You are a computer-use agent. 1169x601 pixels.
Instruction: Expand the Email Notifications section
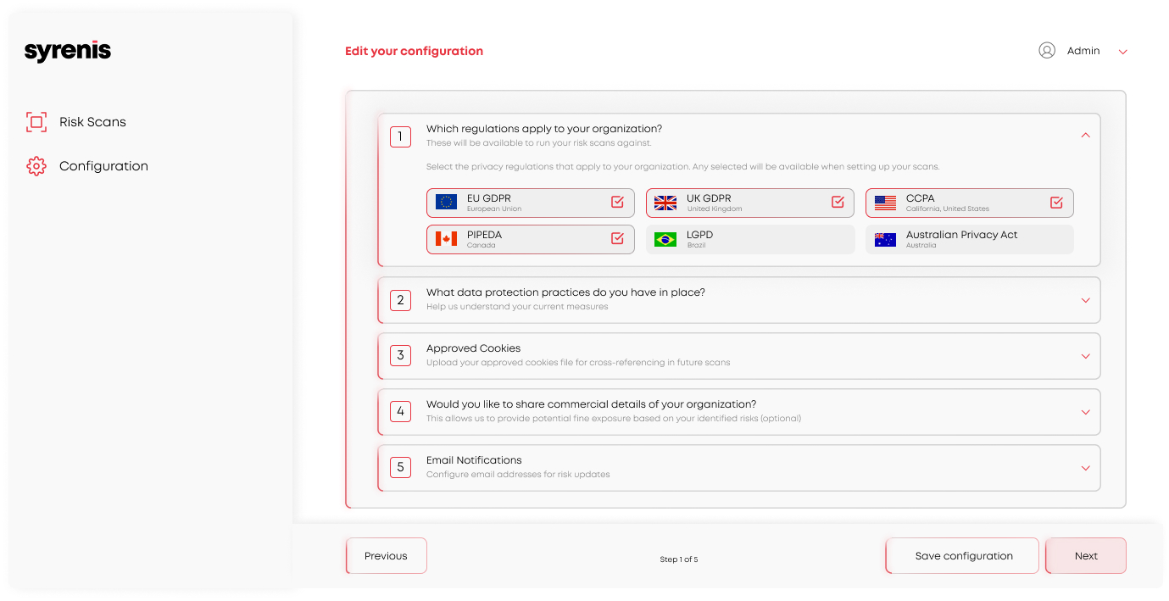(x=1085, y=468)
